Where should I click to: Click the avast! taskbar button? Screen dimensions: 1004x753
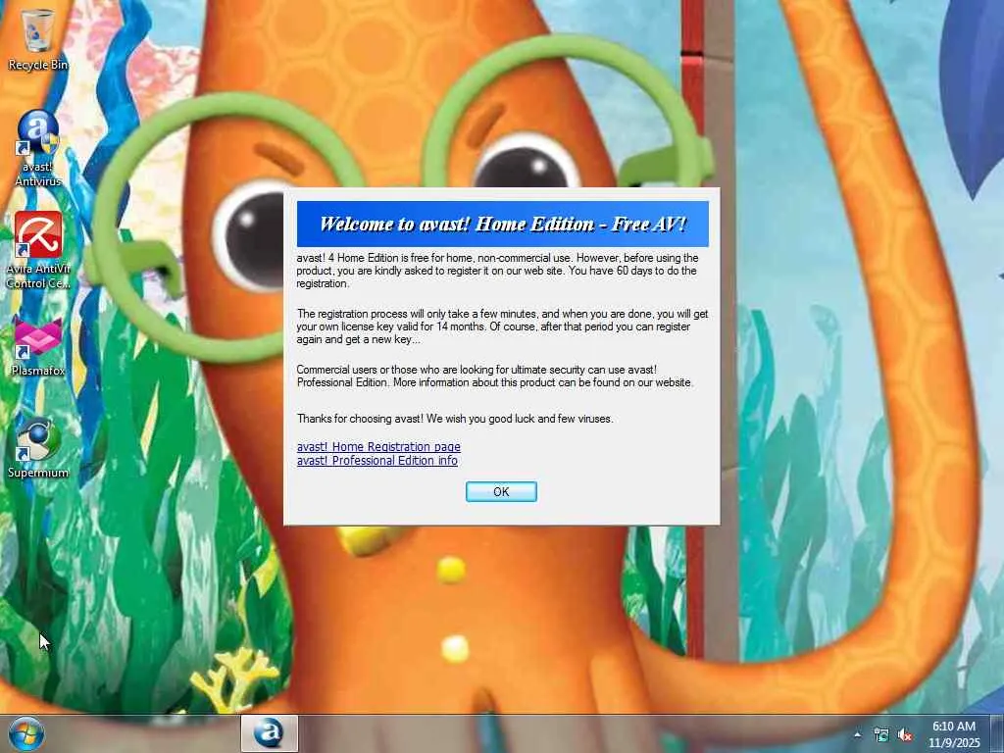269,733
